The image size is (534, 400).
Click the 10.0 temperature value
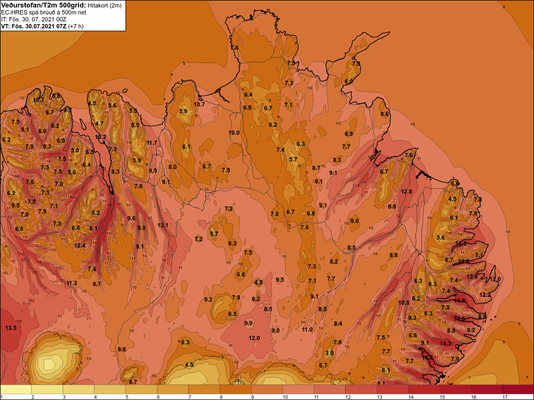tap(234, 133)
